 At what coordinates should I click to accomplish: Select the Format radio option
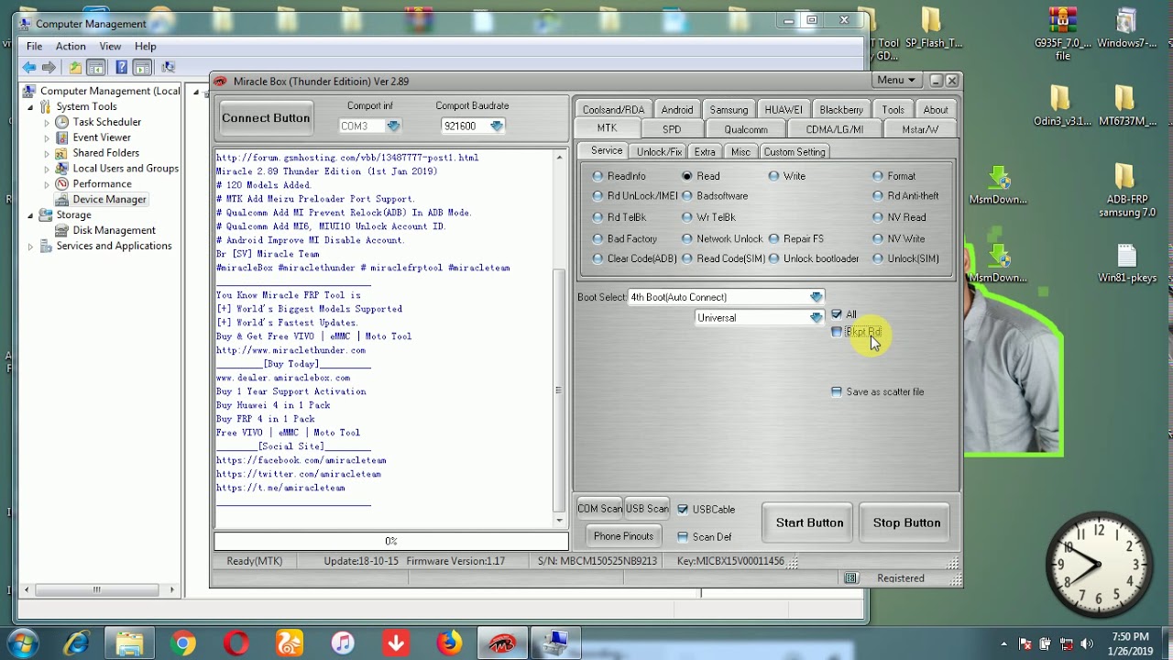pyautogui.click(x=878, y=176)
